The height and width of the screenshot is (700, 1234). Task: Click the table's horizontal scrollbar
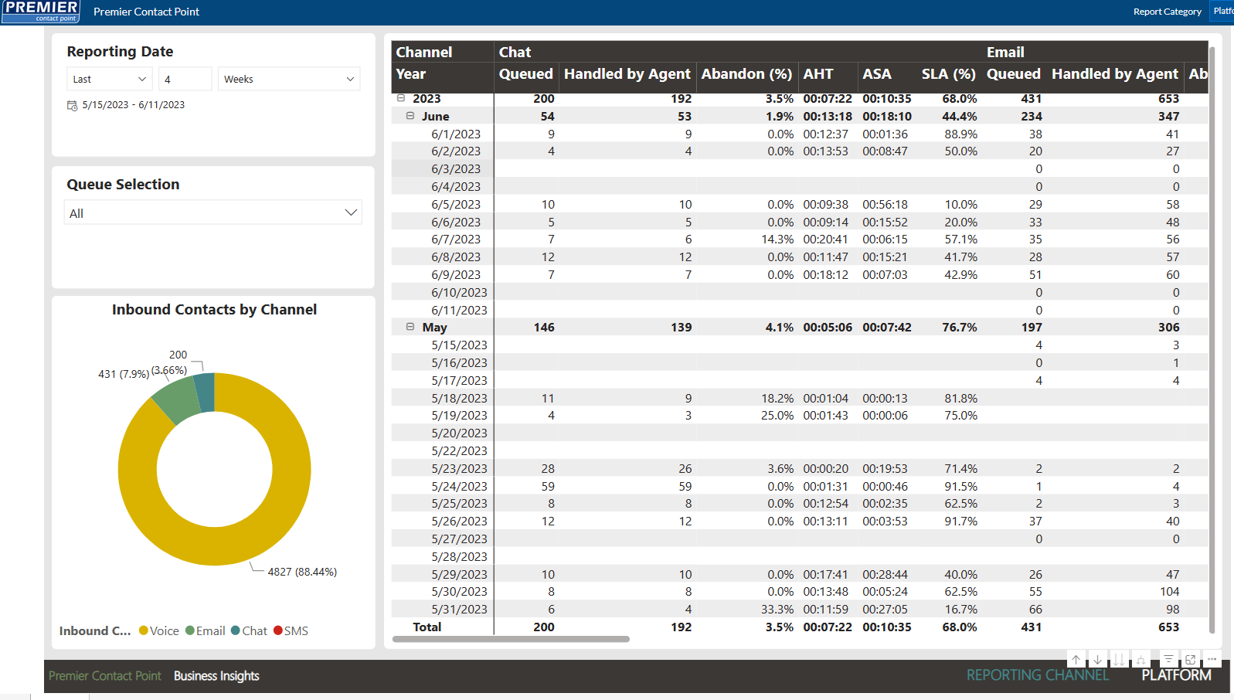[511, 639]
